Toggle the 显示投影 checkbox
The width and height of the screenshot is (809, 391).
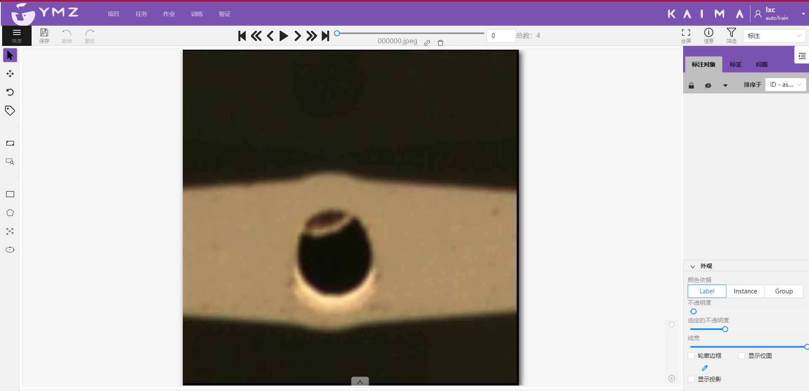tap(691, 379)
